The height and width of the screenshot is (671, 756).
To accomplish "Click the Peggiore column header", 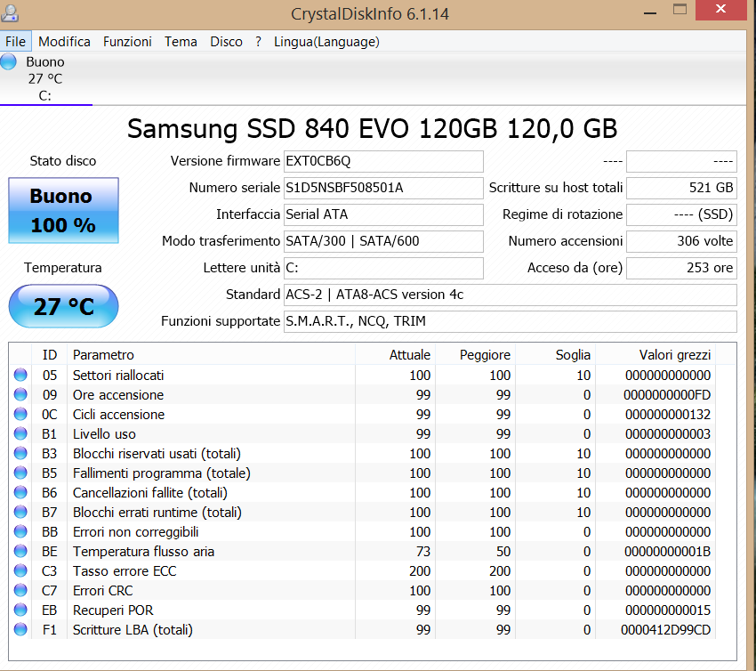I will pos(476,354).
